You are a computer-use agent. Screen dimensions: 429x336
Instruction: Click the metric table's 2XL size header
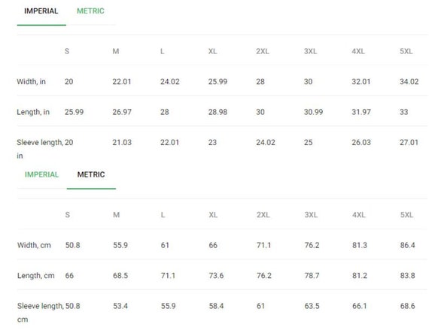point(263,215)
